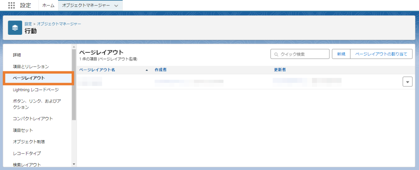The width and height of the screenshot is (419, 170).
Task: Click the sort arrow beside ページレイアウト名
Action: pyautogui.click(x=147, y=70)
